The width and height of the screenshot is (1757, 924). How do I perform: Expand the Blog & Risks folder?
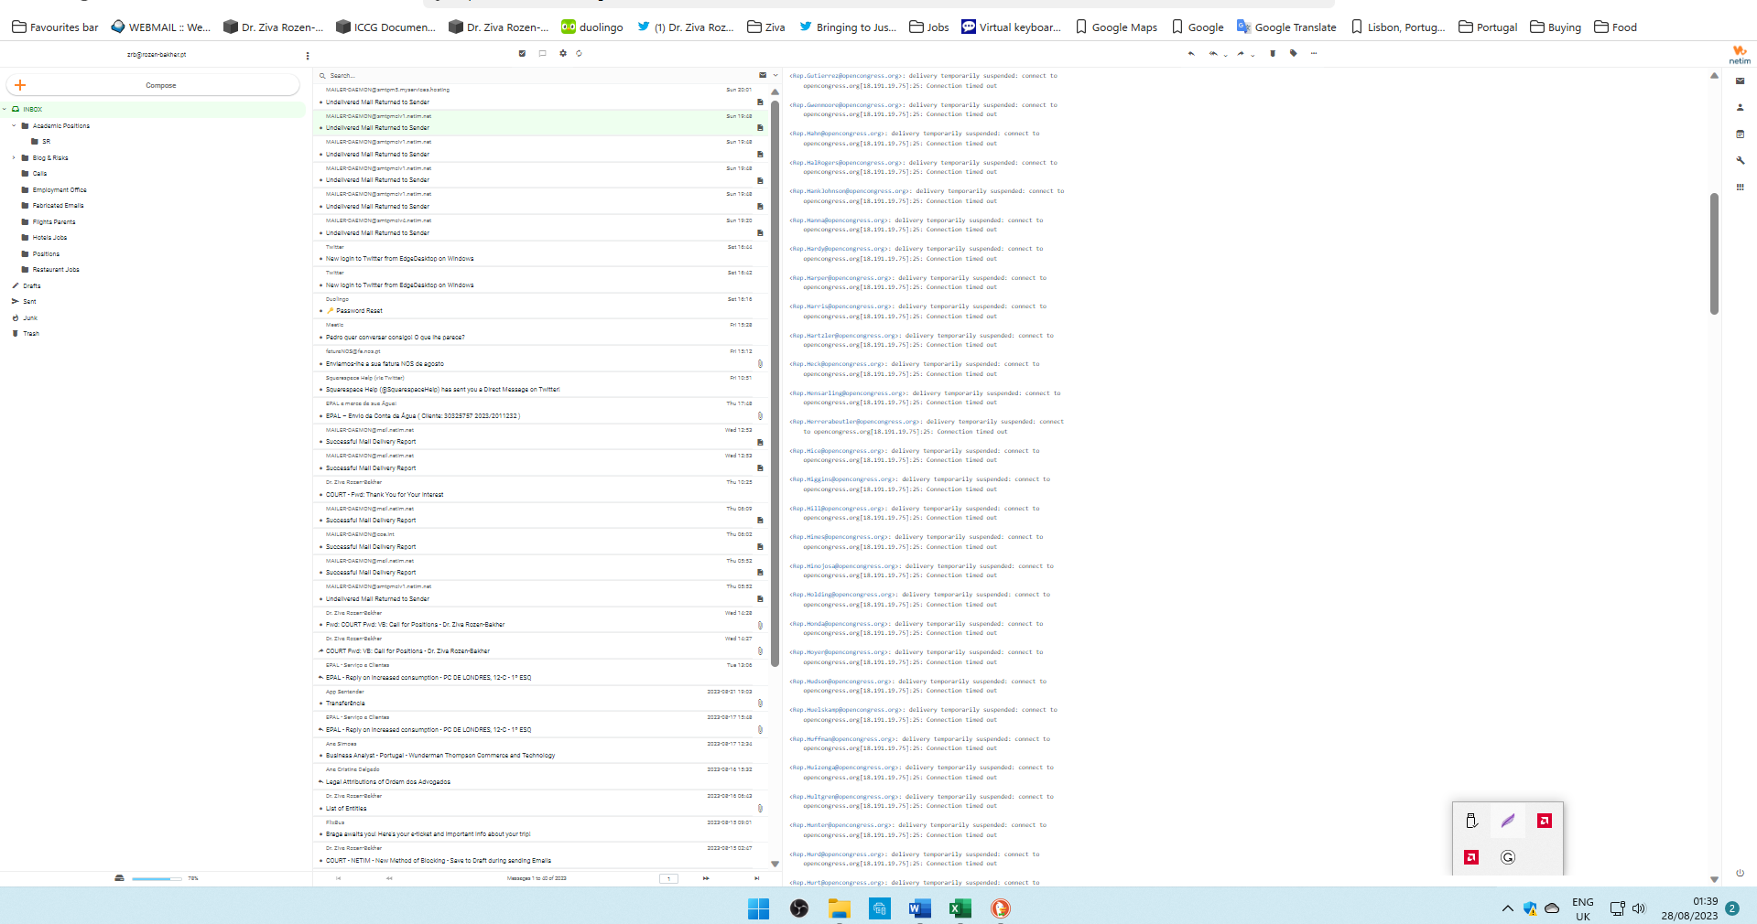[13, 157]
